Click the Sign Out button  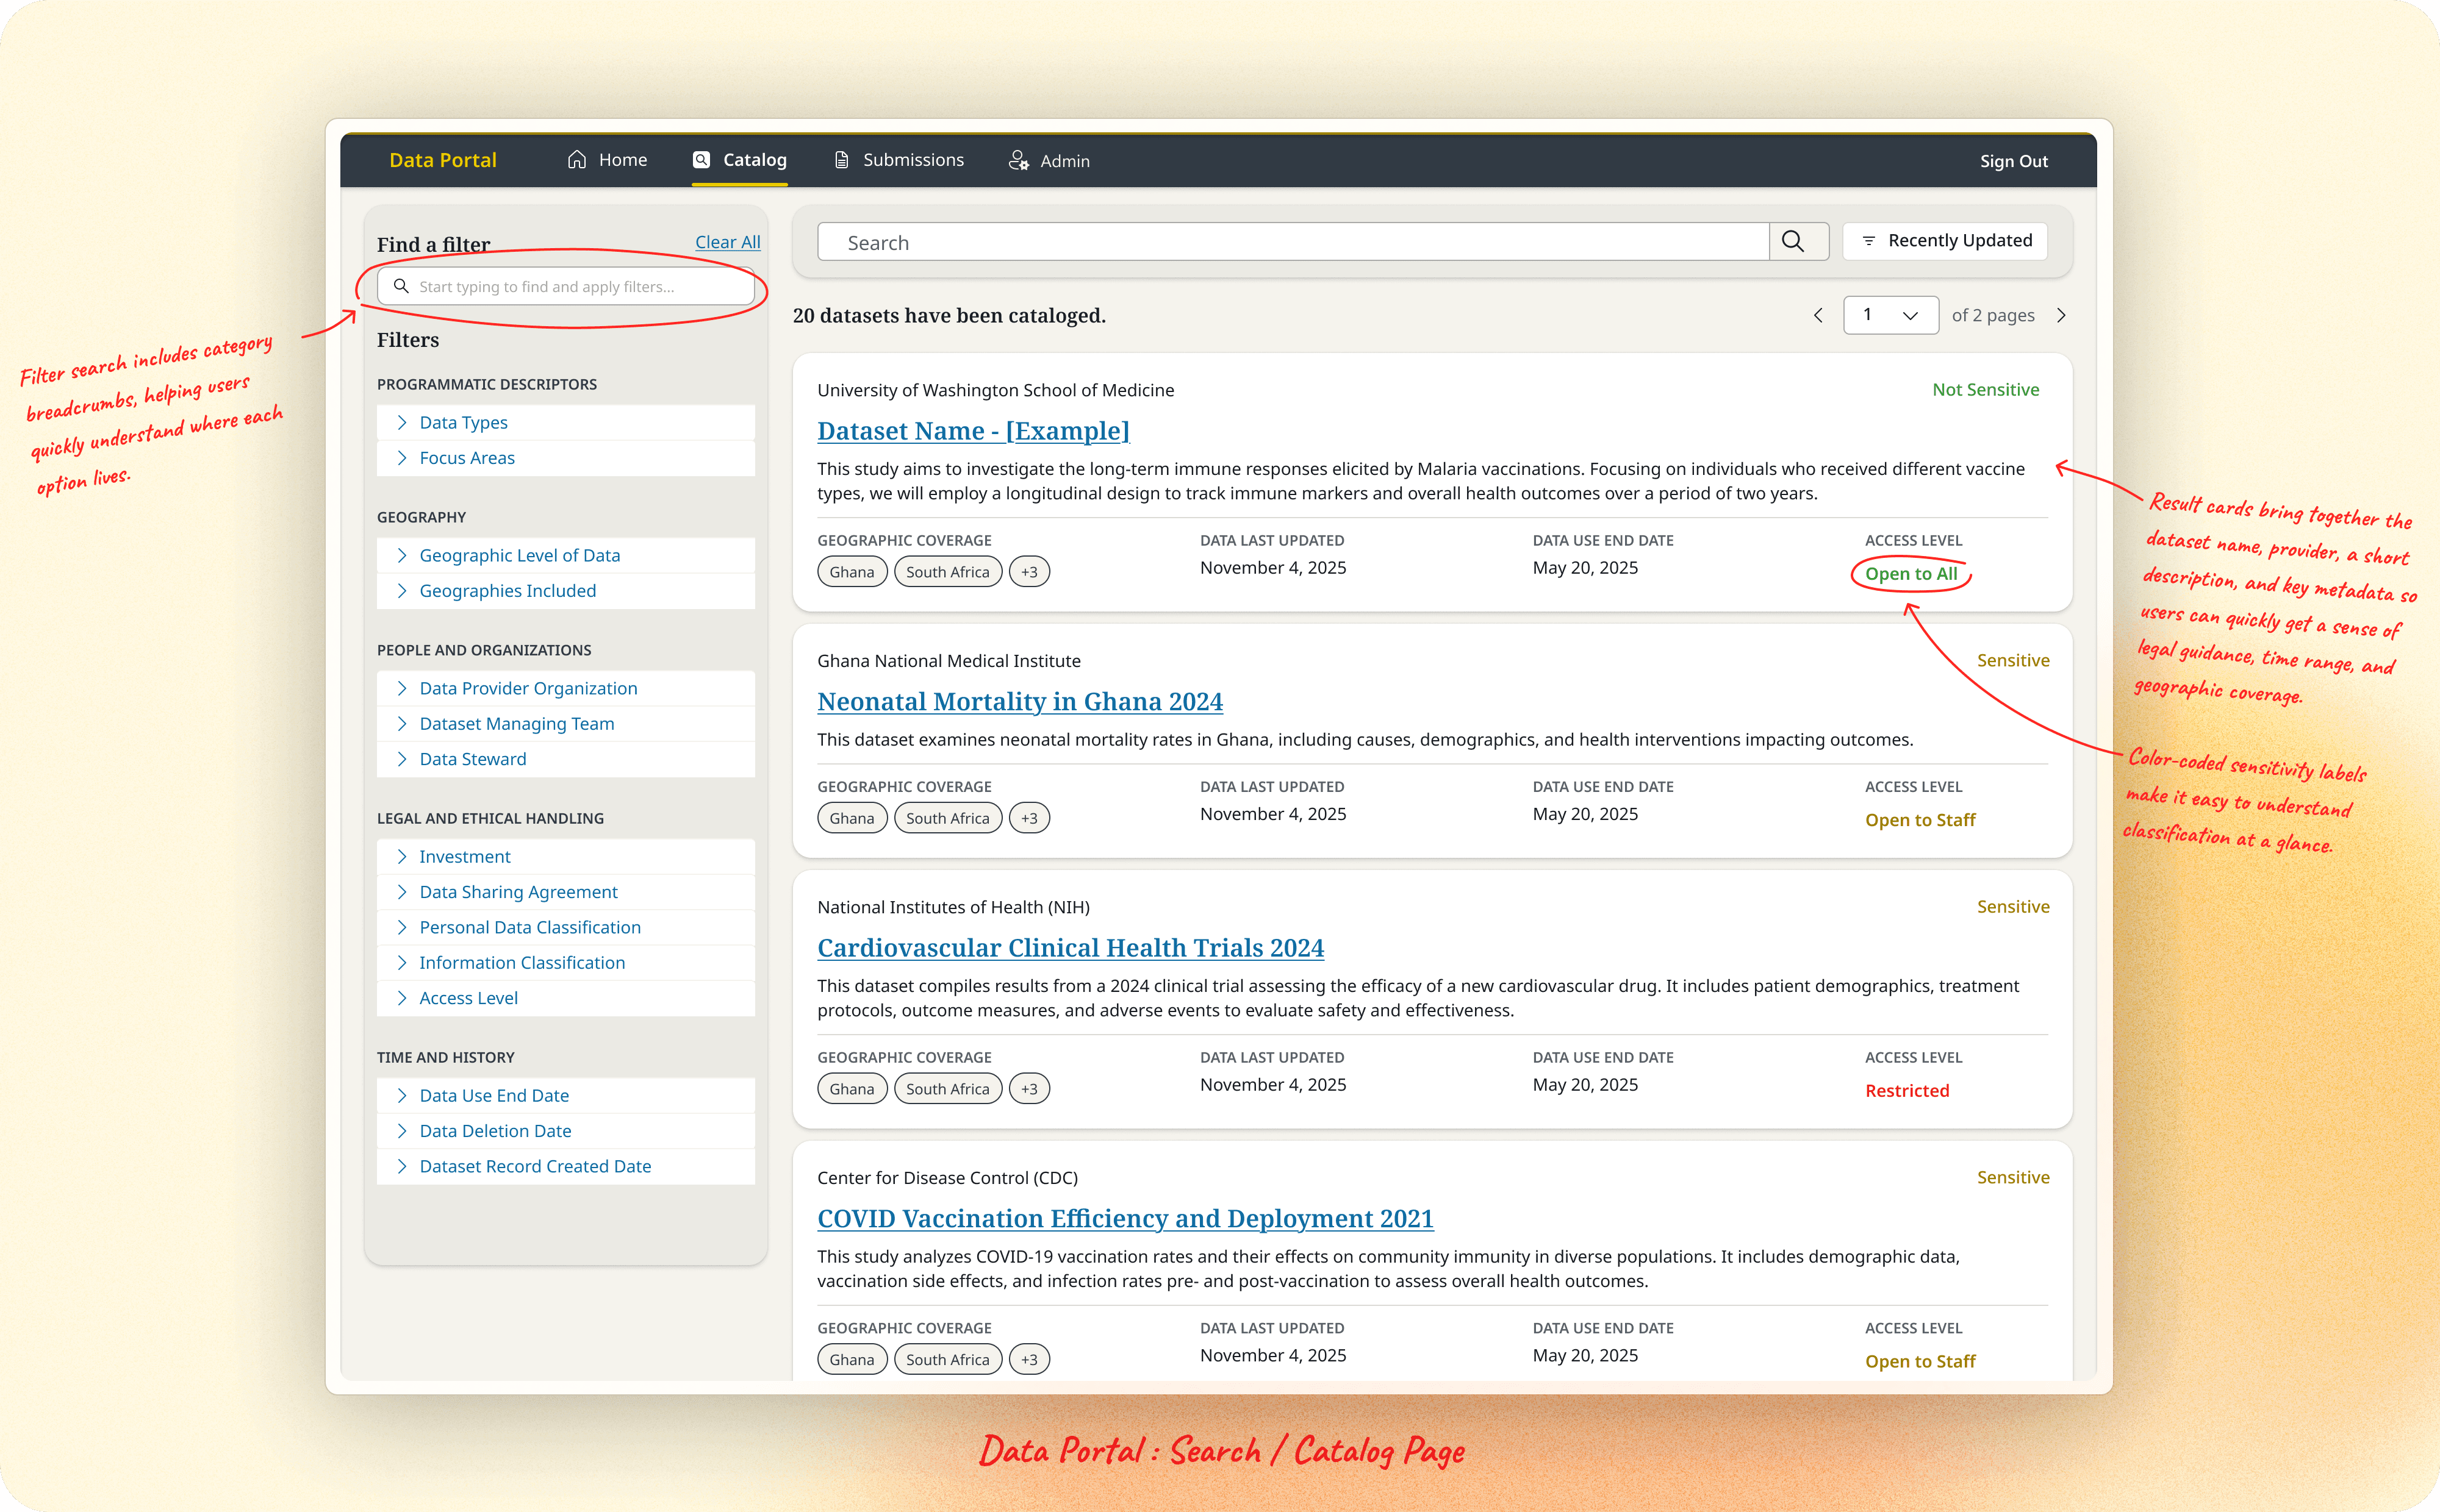2013,161
